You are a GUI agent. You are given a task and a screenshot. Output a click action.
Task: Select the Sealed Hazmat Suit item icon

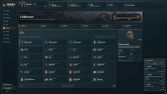pyautogui.click(x=95, y=42)
